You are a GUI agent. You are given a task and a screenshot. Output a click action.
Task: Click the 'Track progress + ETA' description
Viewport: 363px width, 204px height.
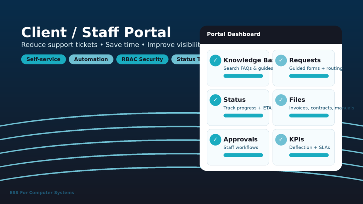click(247, 108)
